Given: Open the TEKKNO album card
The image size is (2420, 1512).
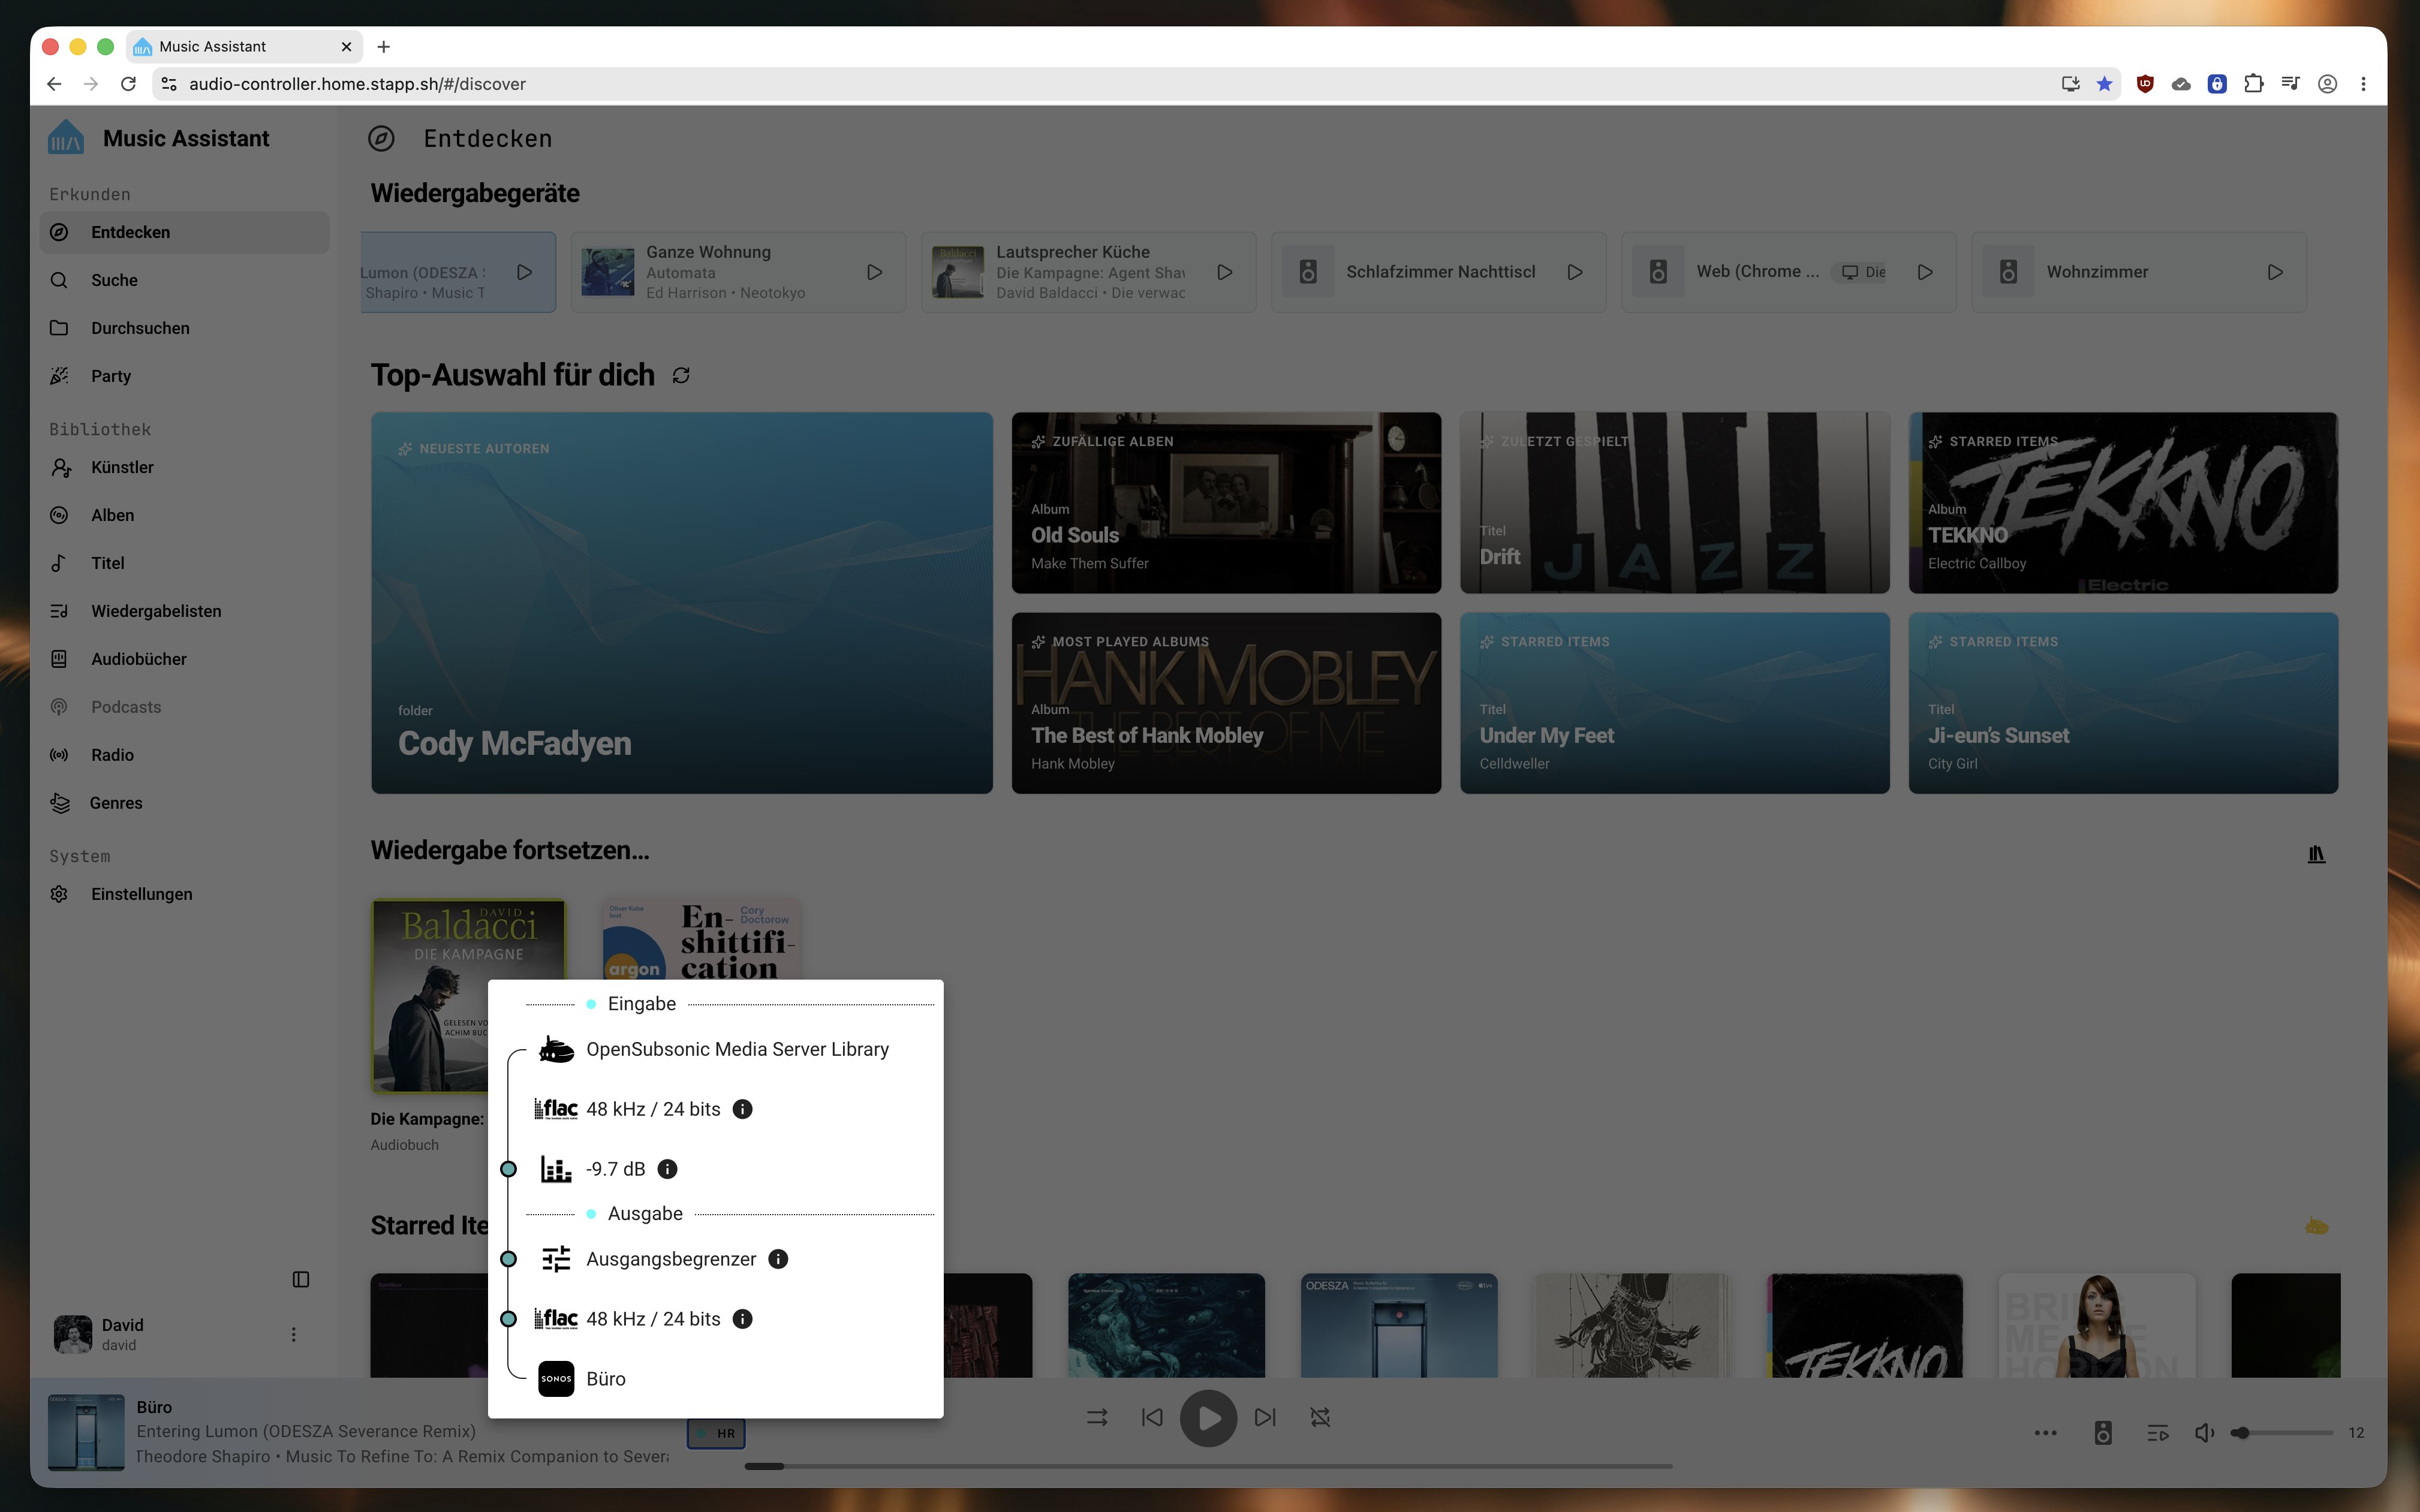Looking at the screenshot, I should coord(2123,503).
